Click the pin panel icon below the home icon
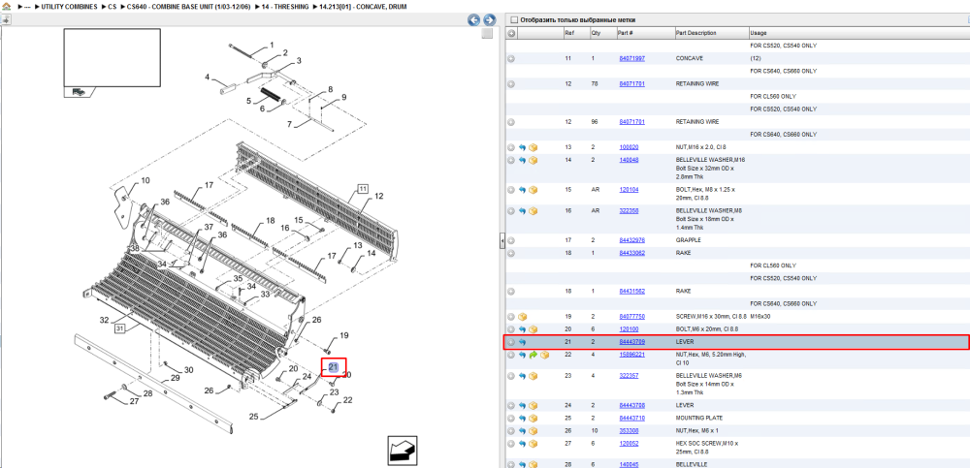This screenshot has width=970, height=468. tap(6, 19)
